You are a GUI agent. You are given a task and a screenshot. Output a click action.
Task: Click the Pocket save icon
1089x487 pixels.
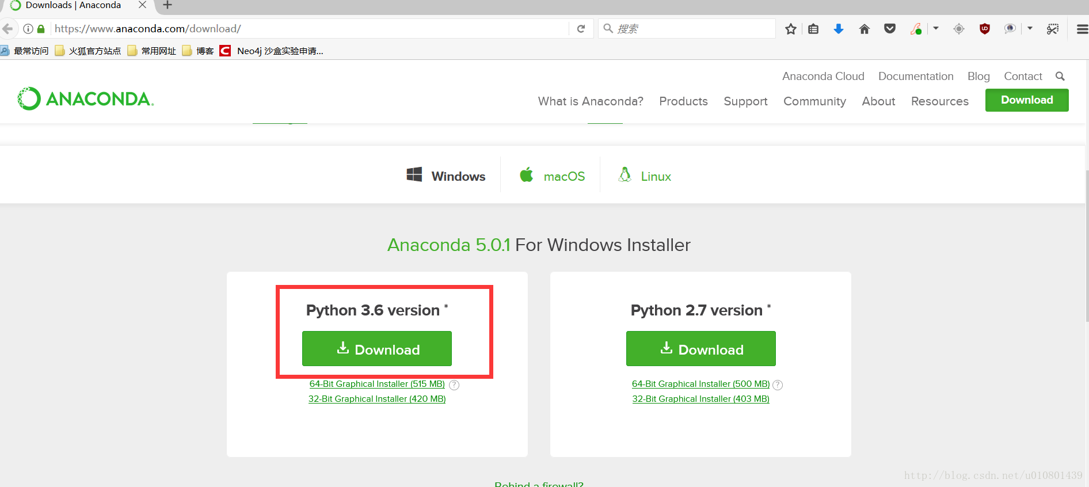890,29
